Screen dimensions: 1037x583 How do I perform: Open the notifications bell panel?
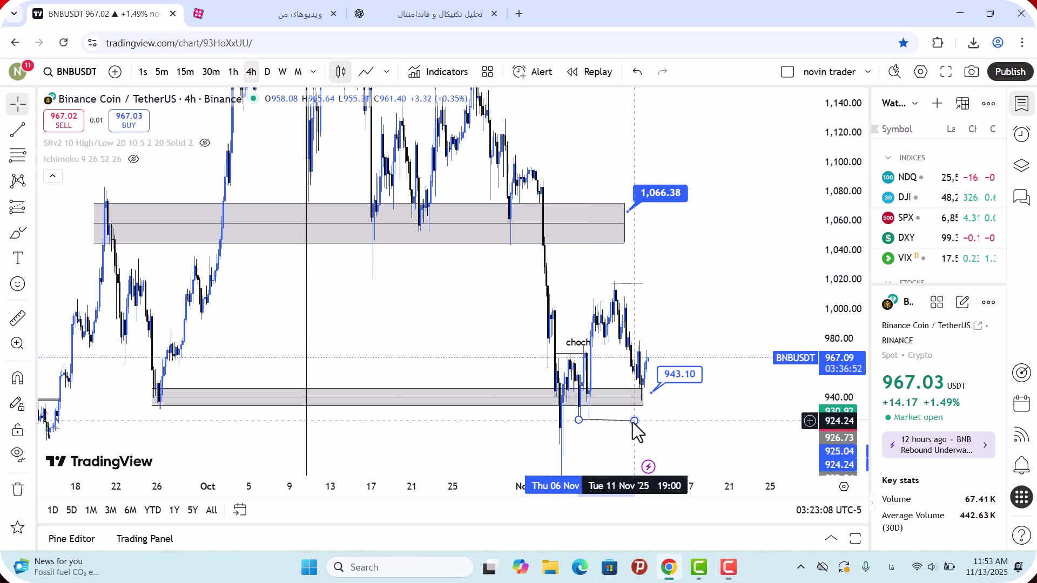tap(1021, 465)
